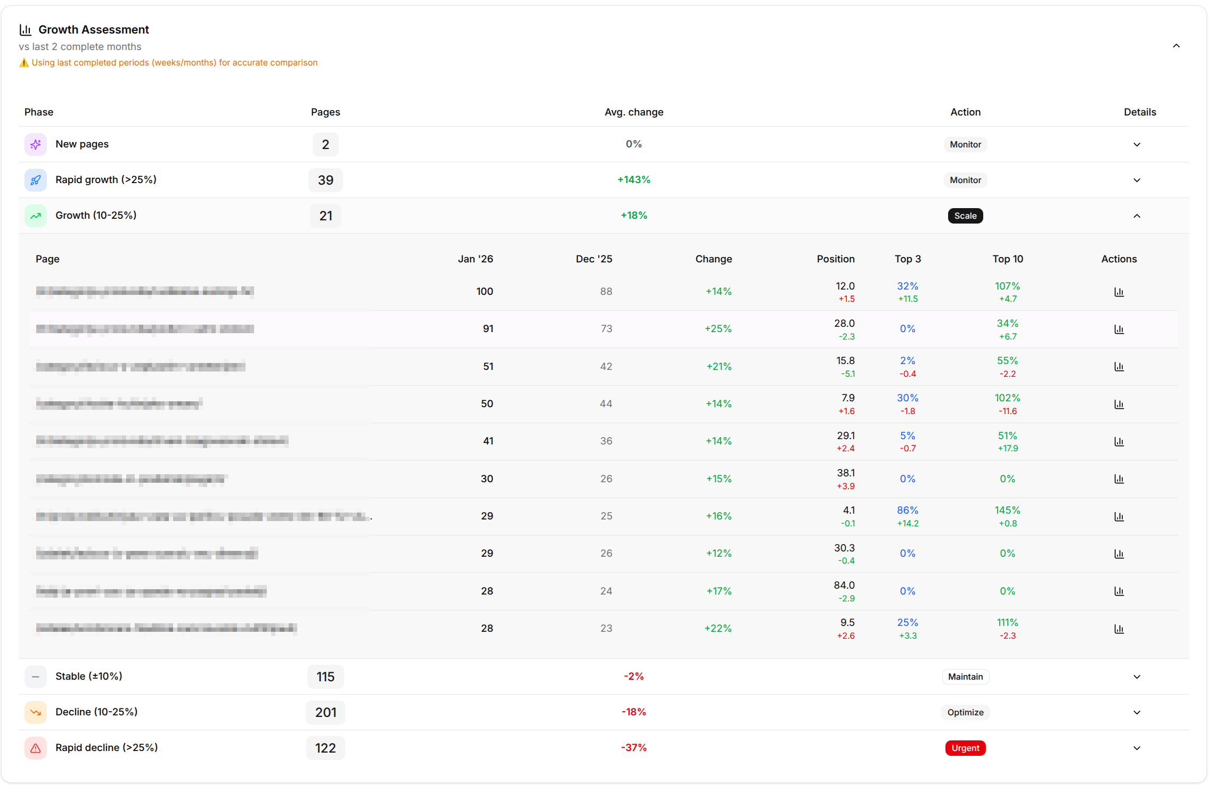Select the sparkle icon beside New pages
Viewport: 1216px width, 792px height.
coord(35,144)
